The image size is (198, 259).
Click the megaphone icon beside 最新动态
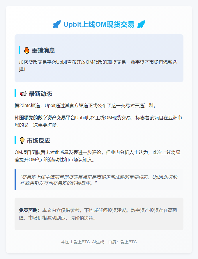click(x=23, y=94)
